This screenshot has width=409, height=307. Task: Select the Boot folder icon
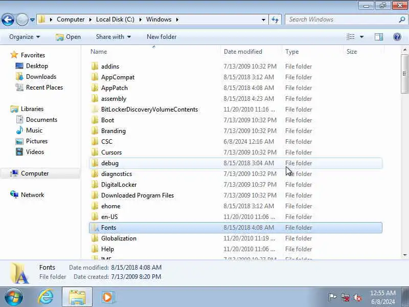[95, 120]
